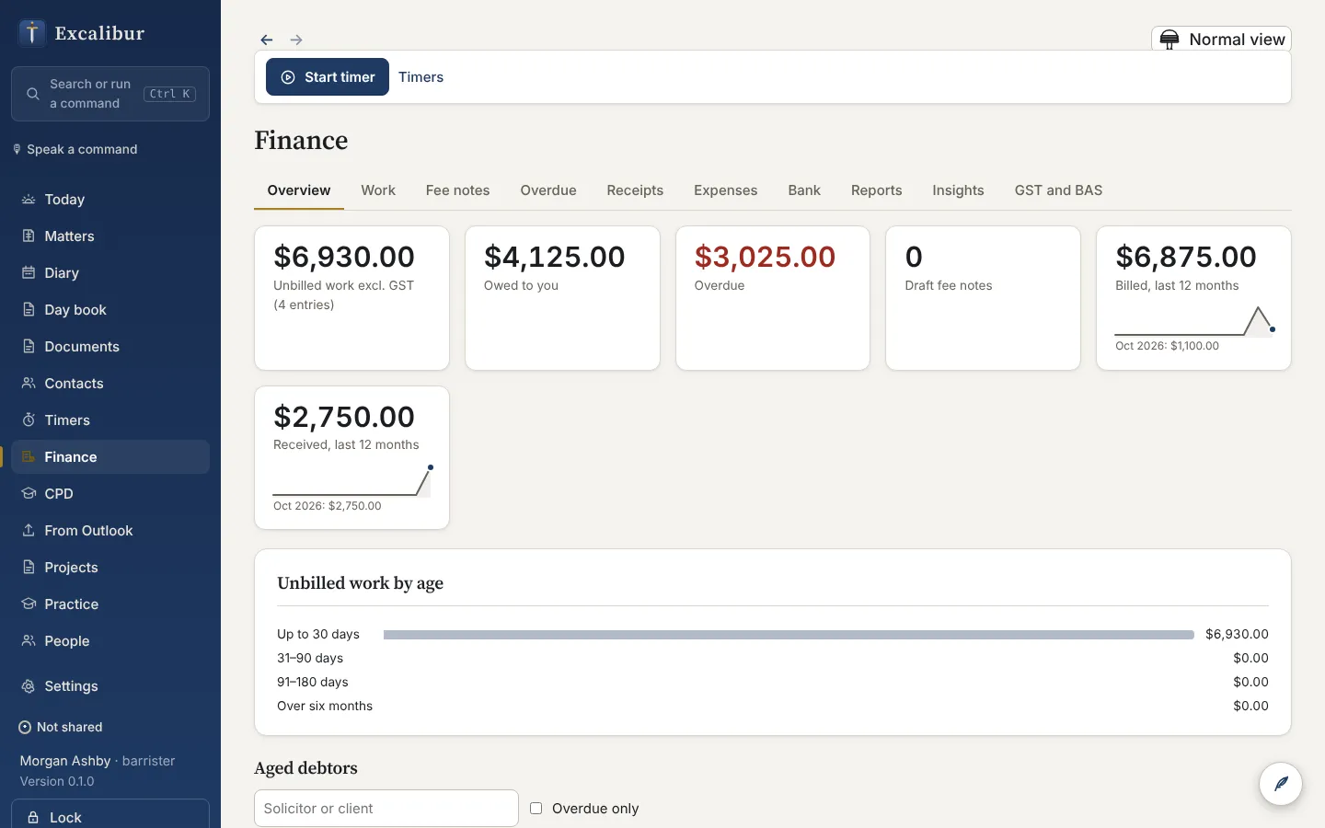
Task: Click the Contacts people icon
Action: coord(29,384)
